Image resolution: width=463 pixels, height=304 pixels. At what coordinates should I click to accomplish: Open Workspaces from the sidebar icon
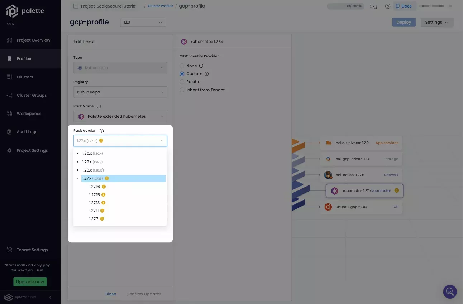(9, 113)
